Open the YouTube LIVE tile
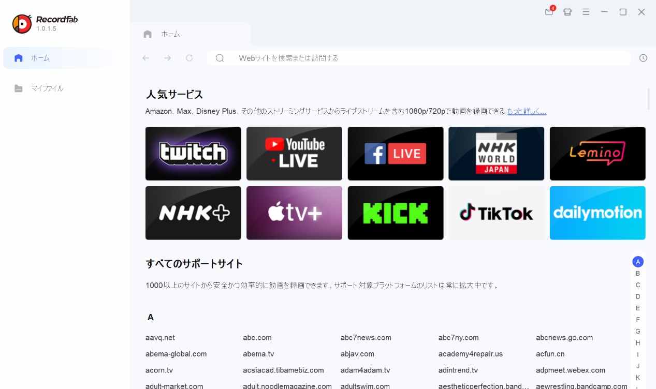656x389 pixels. click(294, 154)
